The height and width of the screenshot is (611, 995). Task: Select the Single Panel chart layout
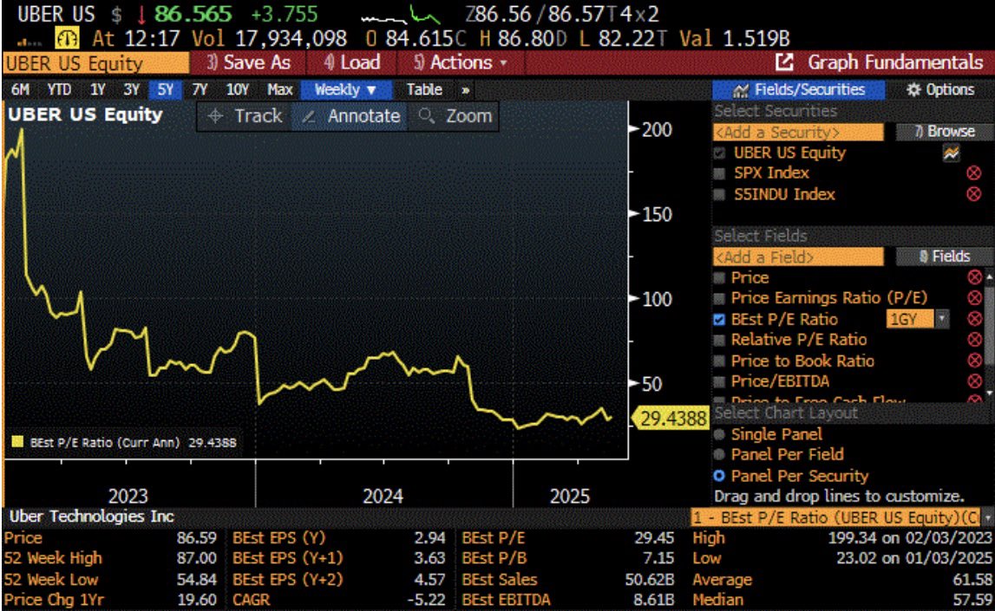(719, 434)
